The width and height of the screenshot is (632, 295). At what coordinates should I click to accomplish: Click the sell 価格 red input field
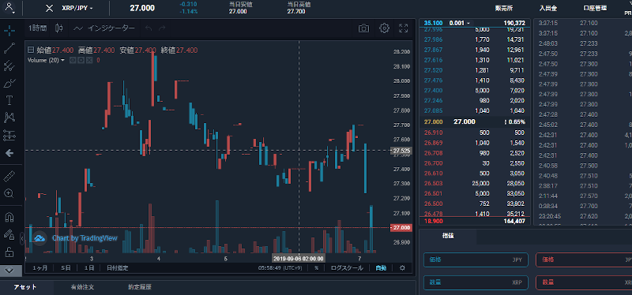[584, 260]
